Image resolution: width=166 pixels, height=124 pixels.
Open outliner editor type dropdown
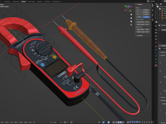[x=157, y=4]
